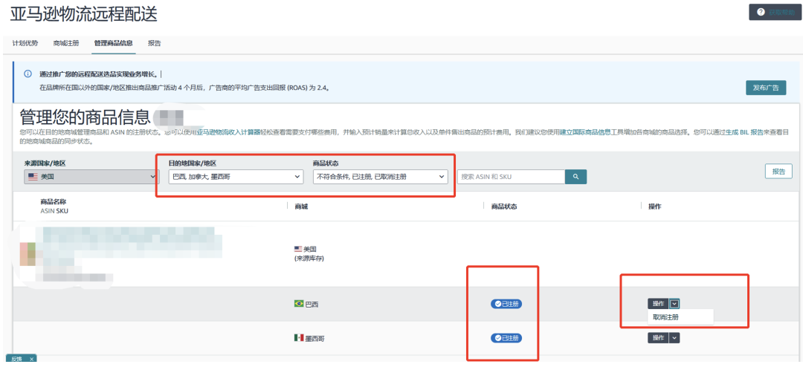Open the 来源国家/地区 dropdown showing 美国
The width and height of the screenshot is (803, 367).
point(91,177)
